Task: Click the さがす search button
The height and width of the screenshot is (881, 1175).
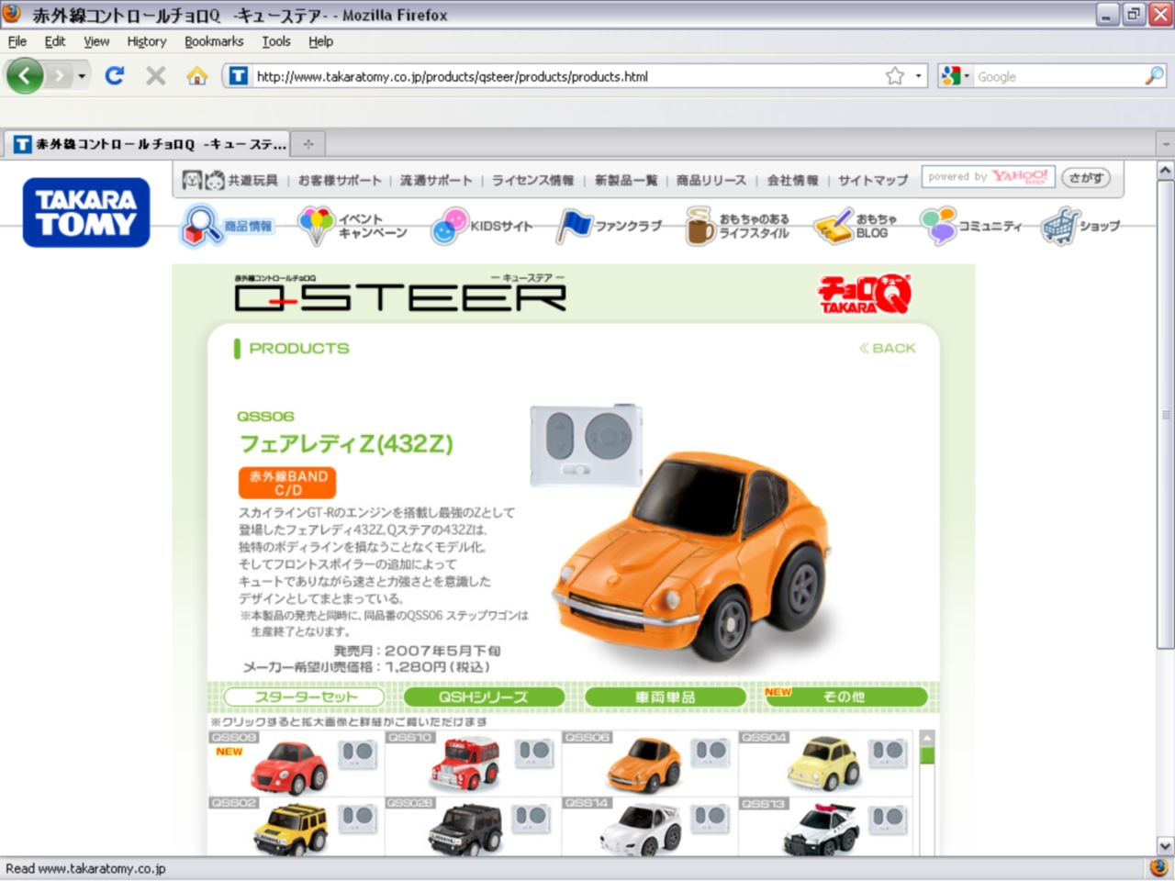Action: pyautogui.click(x=1086, y=177)
